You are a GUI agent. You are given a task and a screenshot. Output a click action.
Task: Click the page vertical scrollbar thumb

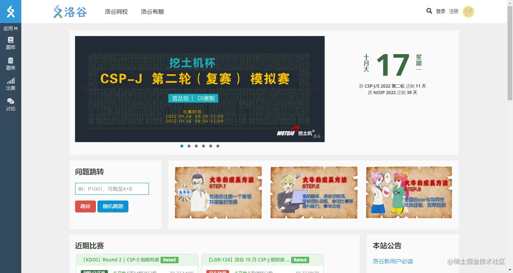[510, 53]
